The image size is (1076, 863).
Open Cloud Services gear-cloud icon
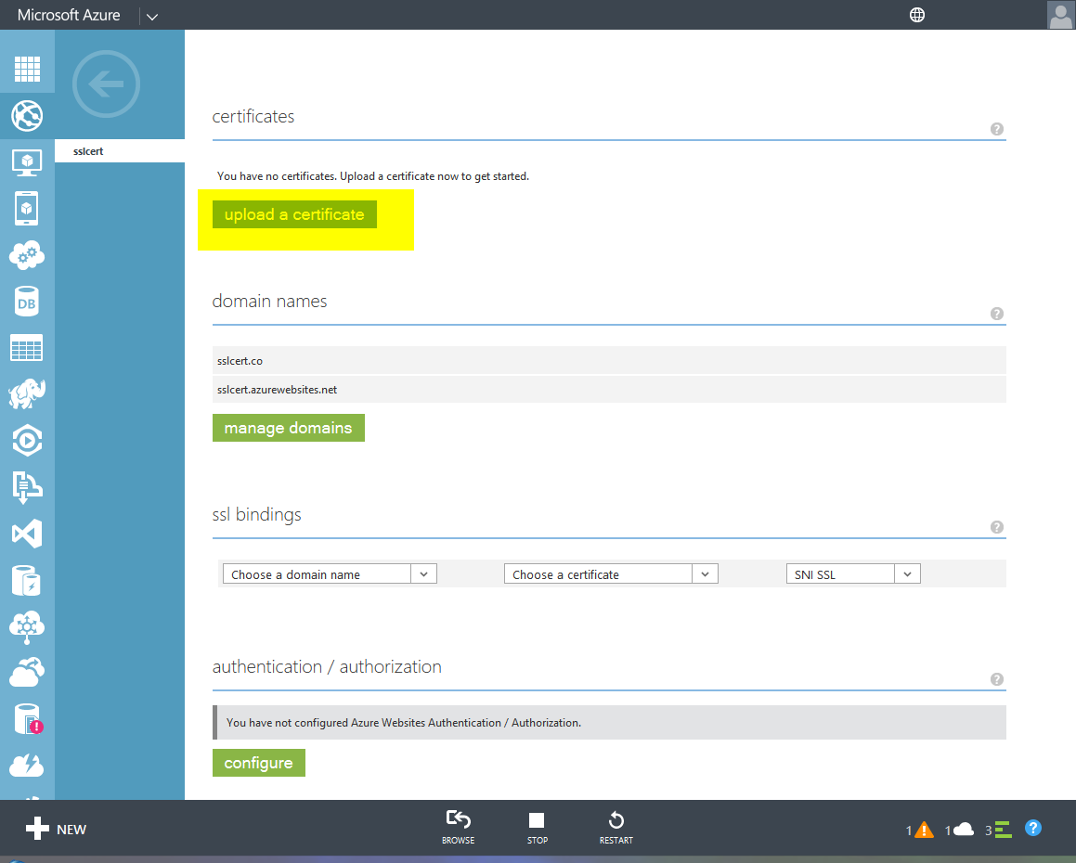27,255
